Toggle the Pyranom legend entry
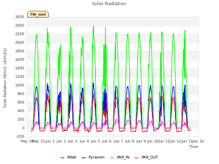This screenshot has height=164, width=219. tap(93, 157)
